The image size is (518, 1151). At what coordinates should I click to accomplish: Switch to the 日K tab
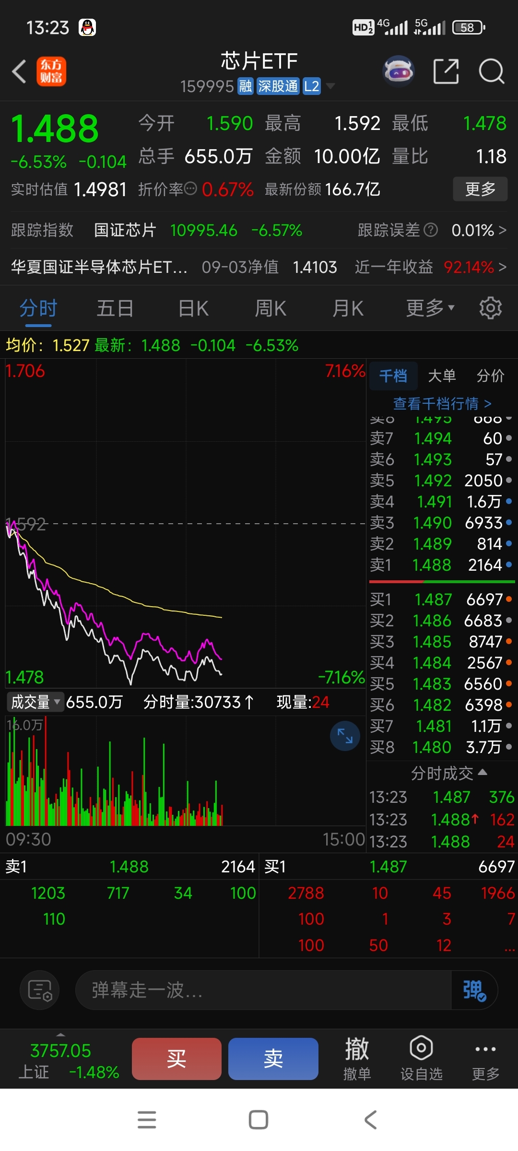click(x=193, y=308)
